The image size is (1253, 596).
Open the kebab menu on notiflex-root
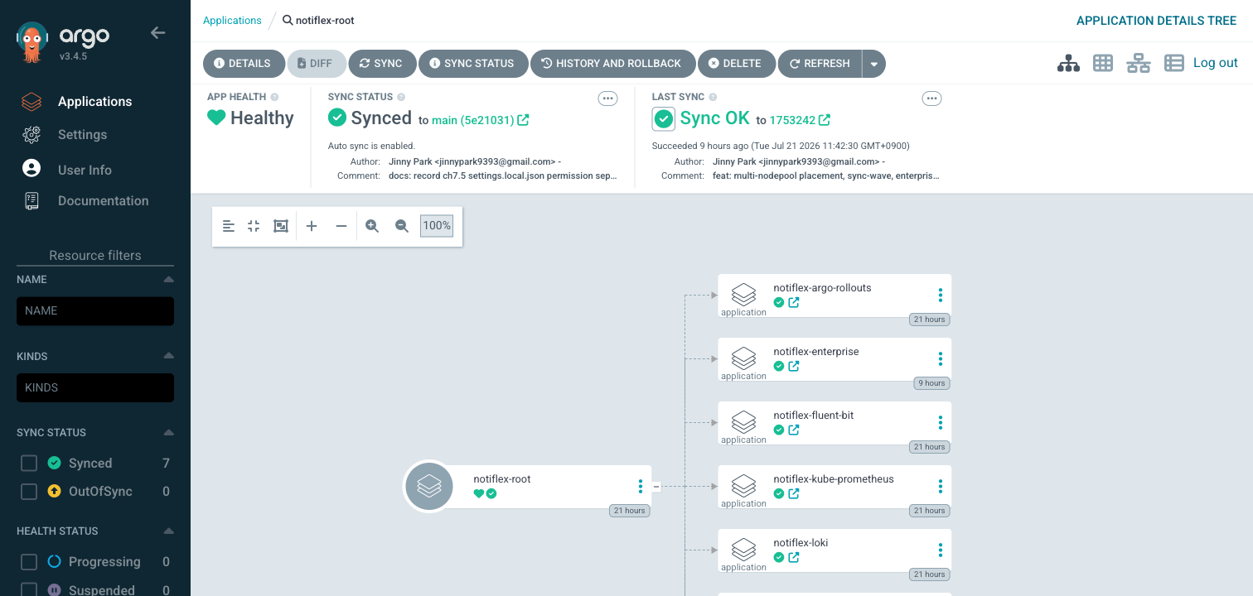641,486
